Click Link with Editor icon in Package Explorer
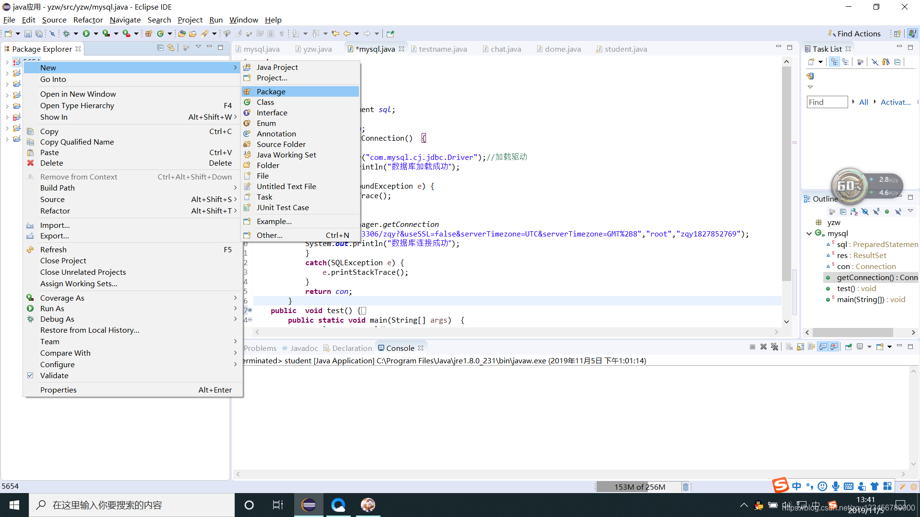Viewport: 920px width, 517px height. pos(171,48)
